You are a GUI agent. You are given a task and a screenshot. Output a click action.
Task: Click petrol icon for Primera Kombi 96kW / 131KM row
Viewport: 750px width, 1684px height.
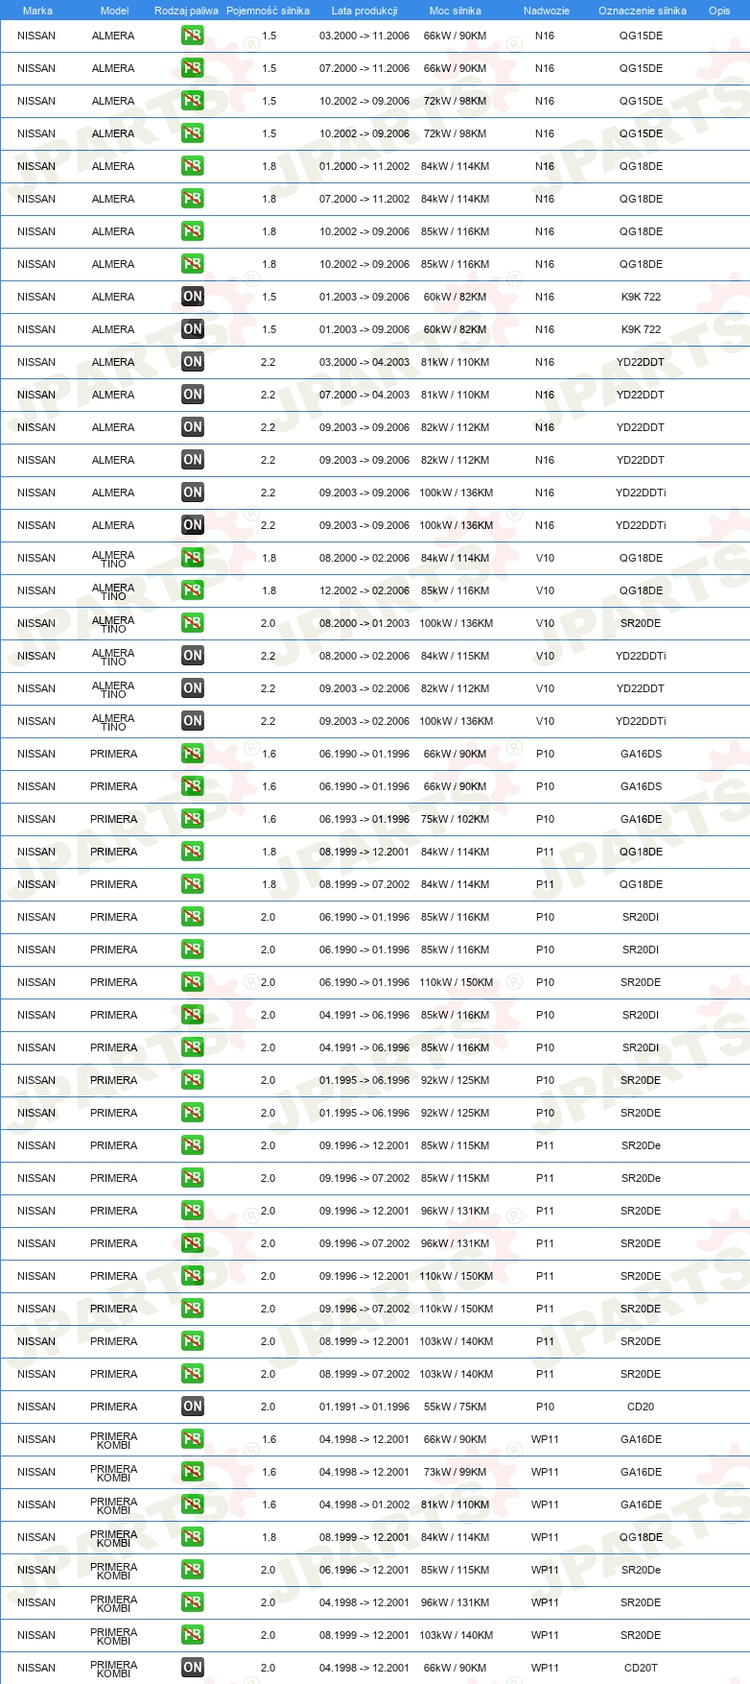(193, 1602)
